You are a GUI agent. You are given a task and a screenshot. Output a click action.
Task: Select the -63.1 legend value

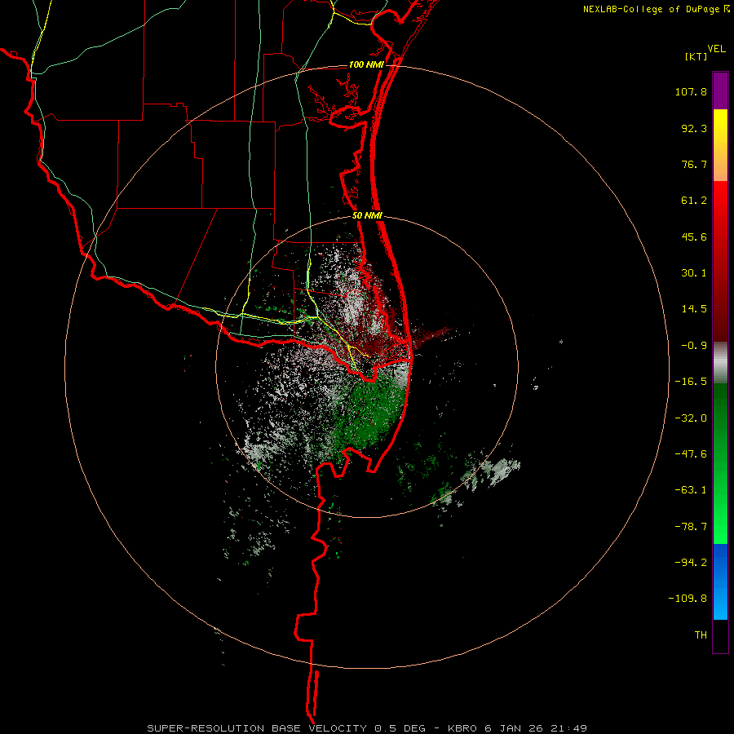(691, 490)
